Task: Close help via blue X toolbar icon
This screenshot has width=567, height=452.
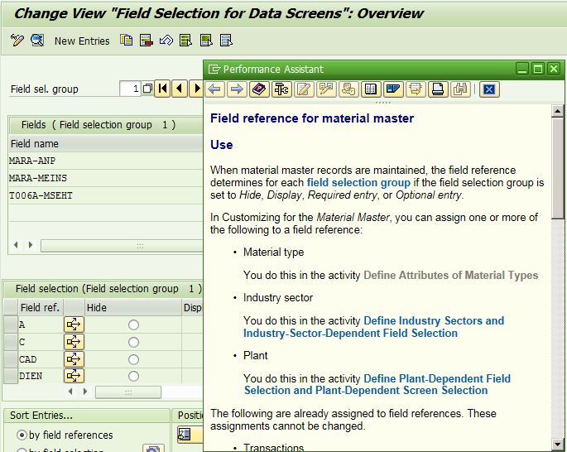Action: tap(489, 89)
